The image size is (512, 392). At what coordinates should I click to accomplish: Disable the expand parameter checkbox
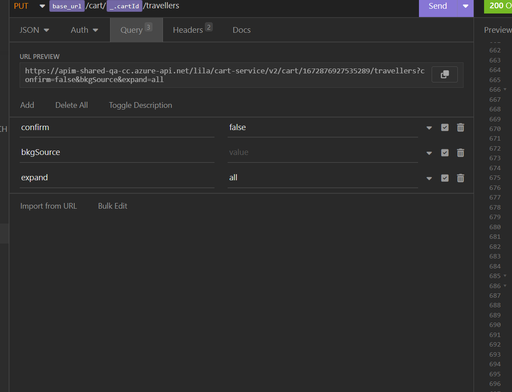tap(445, 178)
